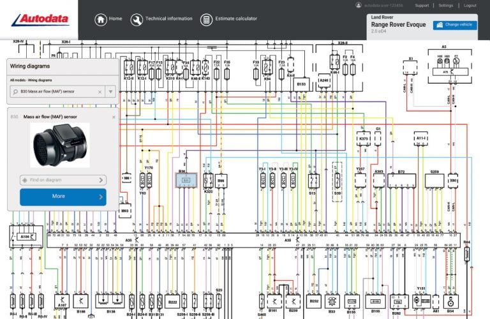The image size is (490, 319).
Task: Click the search magnifier in wiring diagrams field
Action: [x=15, y=92]
